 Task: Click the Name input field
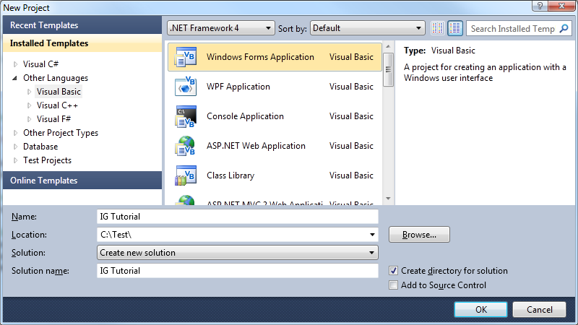pos(238,217)
